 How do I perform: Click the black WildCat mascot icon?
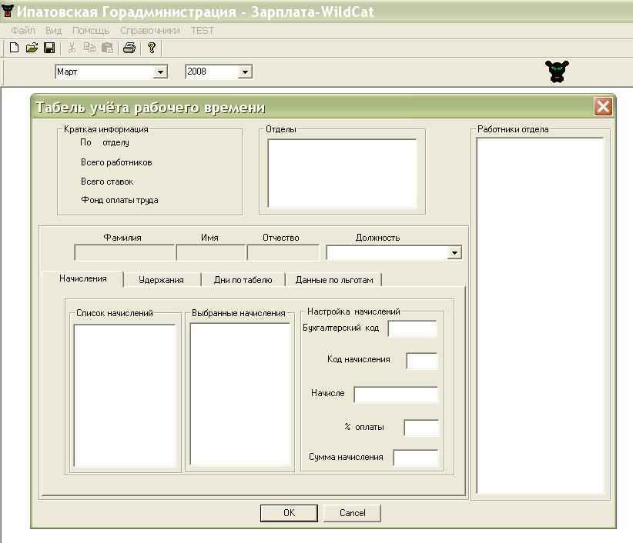558,72
